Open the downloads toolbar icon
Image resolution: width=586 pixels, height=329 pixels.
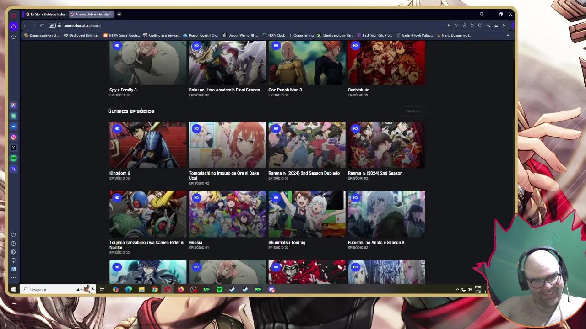[x=488, y=25]
